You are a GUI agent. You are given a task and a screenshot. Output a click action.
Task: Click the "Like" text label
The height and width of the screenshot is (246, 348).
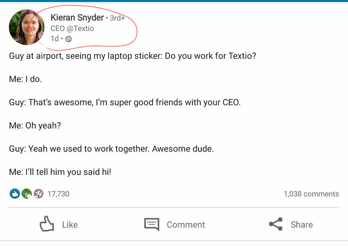pos(70,225)
